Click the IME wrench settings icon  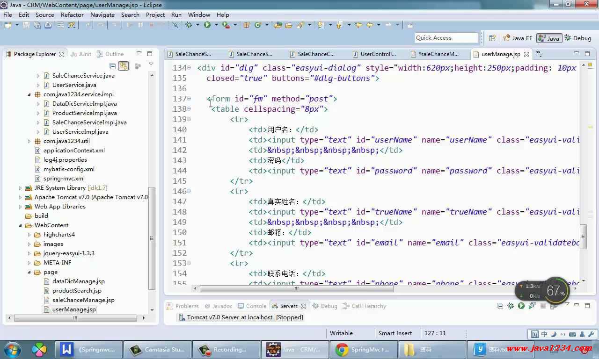pyautogui.click(x=592, y=334)
